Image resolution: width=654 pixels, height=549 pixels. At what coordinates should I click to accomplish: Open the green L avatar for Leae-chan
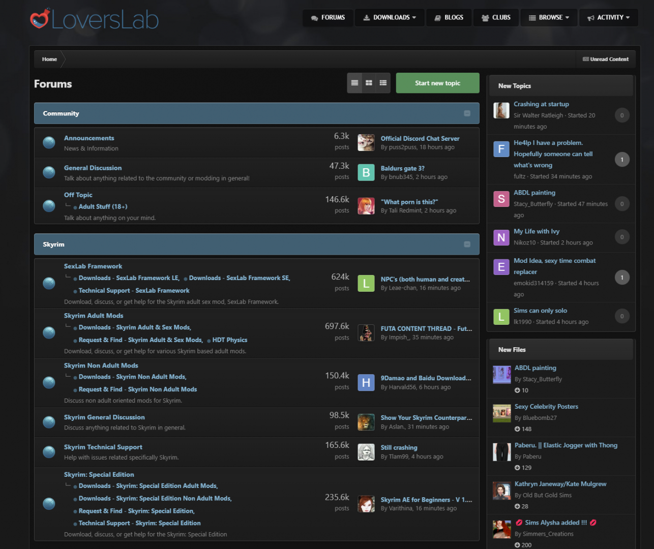(x=366, y=283)
